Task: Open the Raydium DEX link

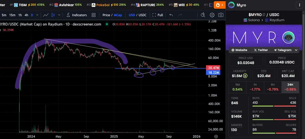Action: [275, 20]
